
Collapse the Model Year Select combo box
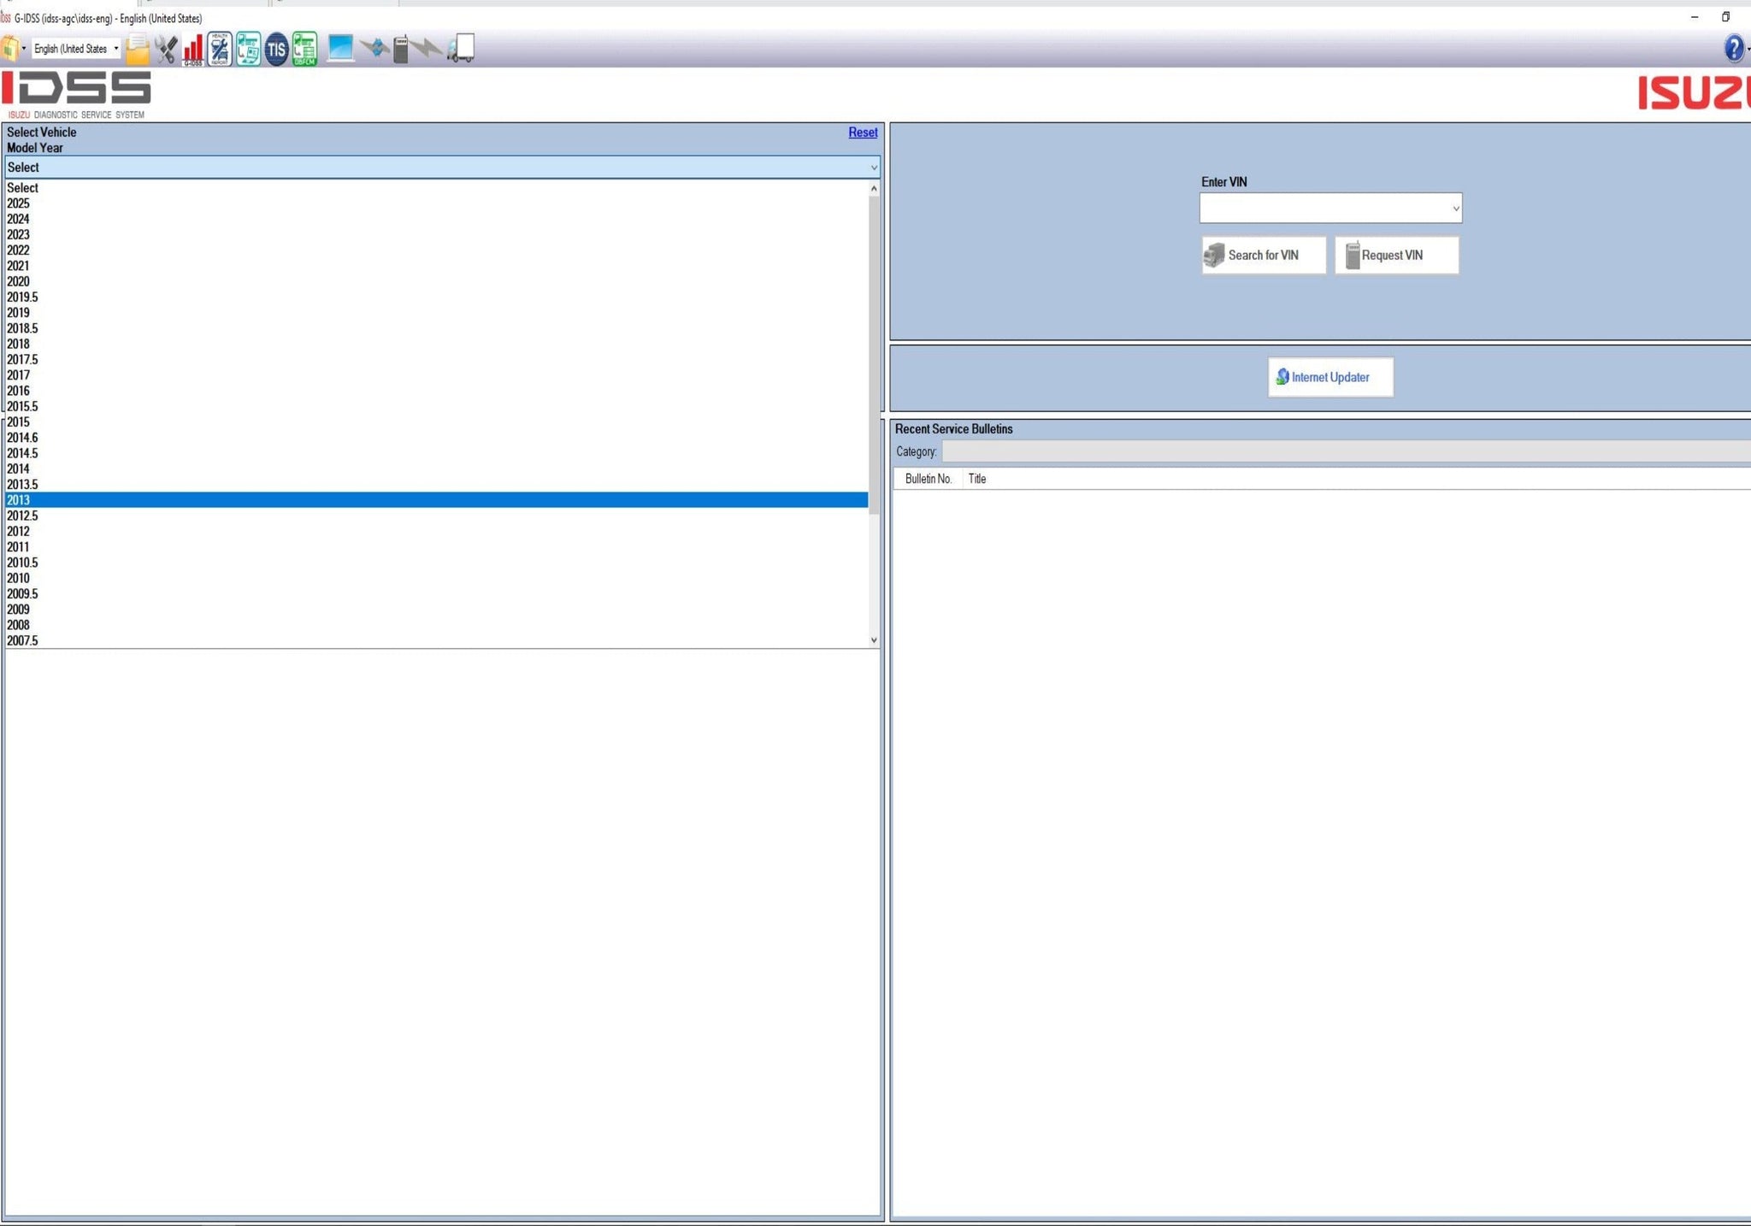coord(873,168)
